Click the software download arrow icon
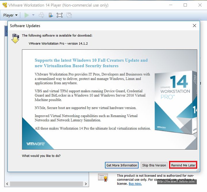Image resolution: width=207 pixels, height=192 pixels. 15,38
